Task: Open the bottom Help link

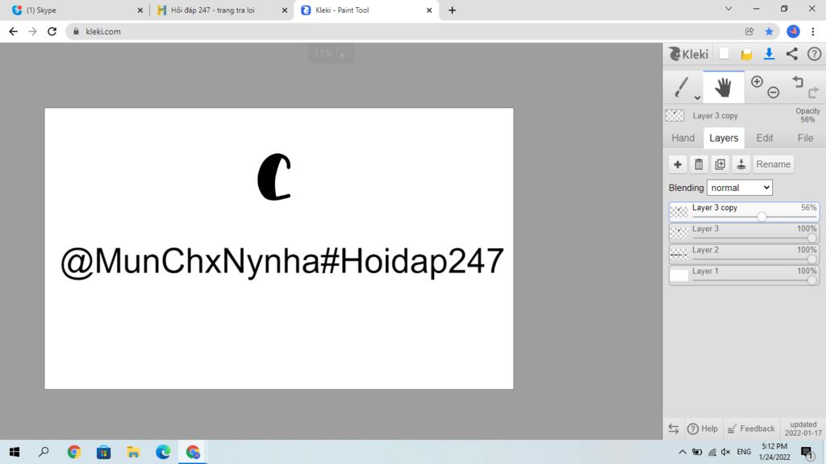Action: pyautogui.click(x=703, y=429)
